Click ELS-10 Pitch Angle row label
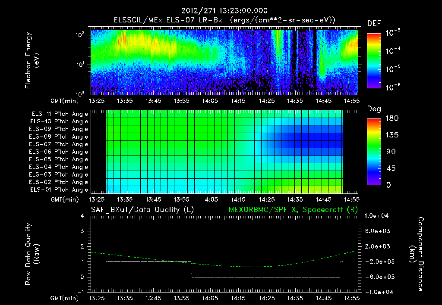 59,121
